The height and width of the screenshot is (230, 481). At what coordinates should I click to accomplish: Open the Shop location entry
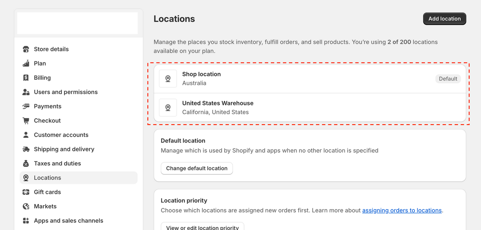pos(310,79)
